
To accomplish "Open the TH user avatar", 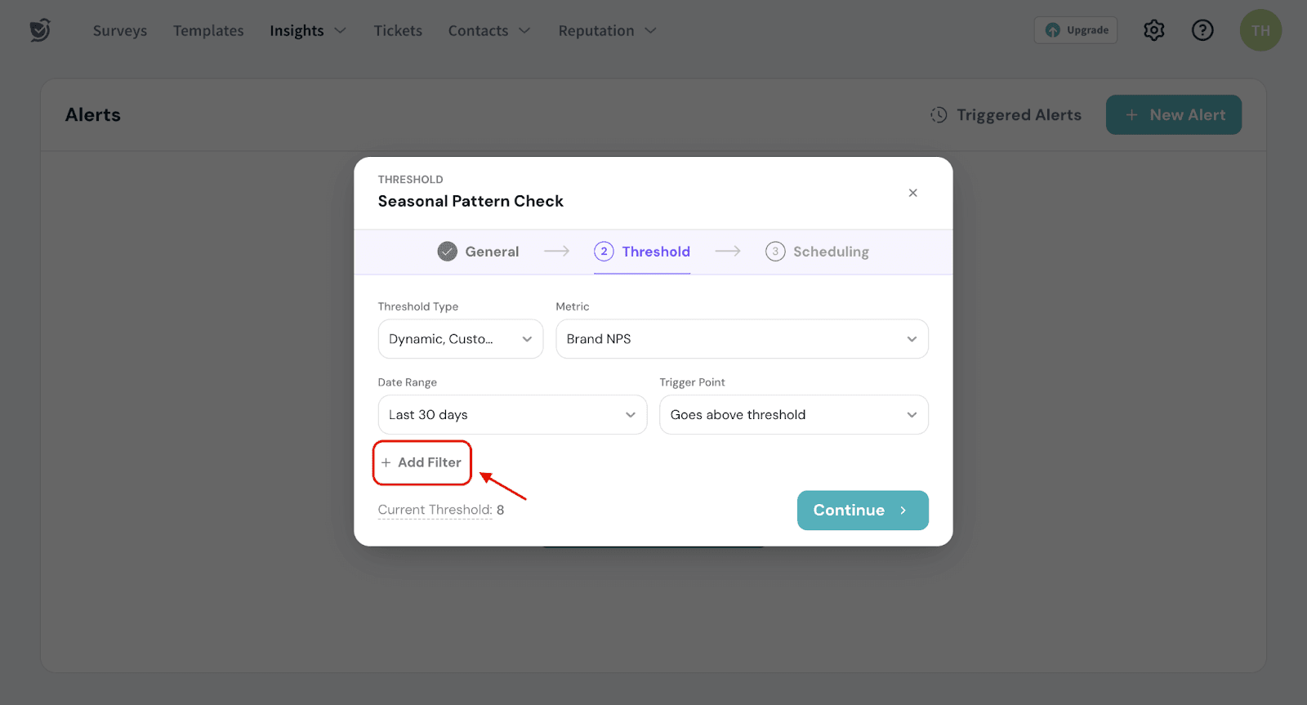I will point(1260,30).
